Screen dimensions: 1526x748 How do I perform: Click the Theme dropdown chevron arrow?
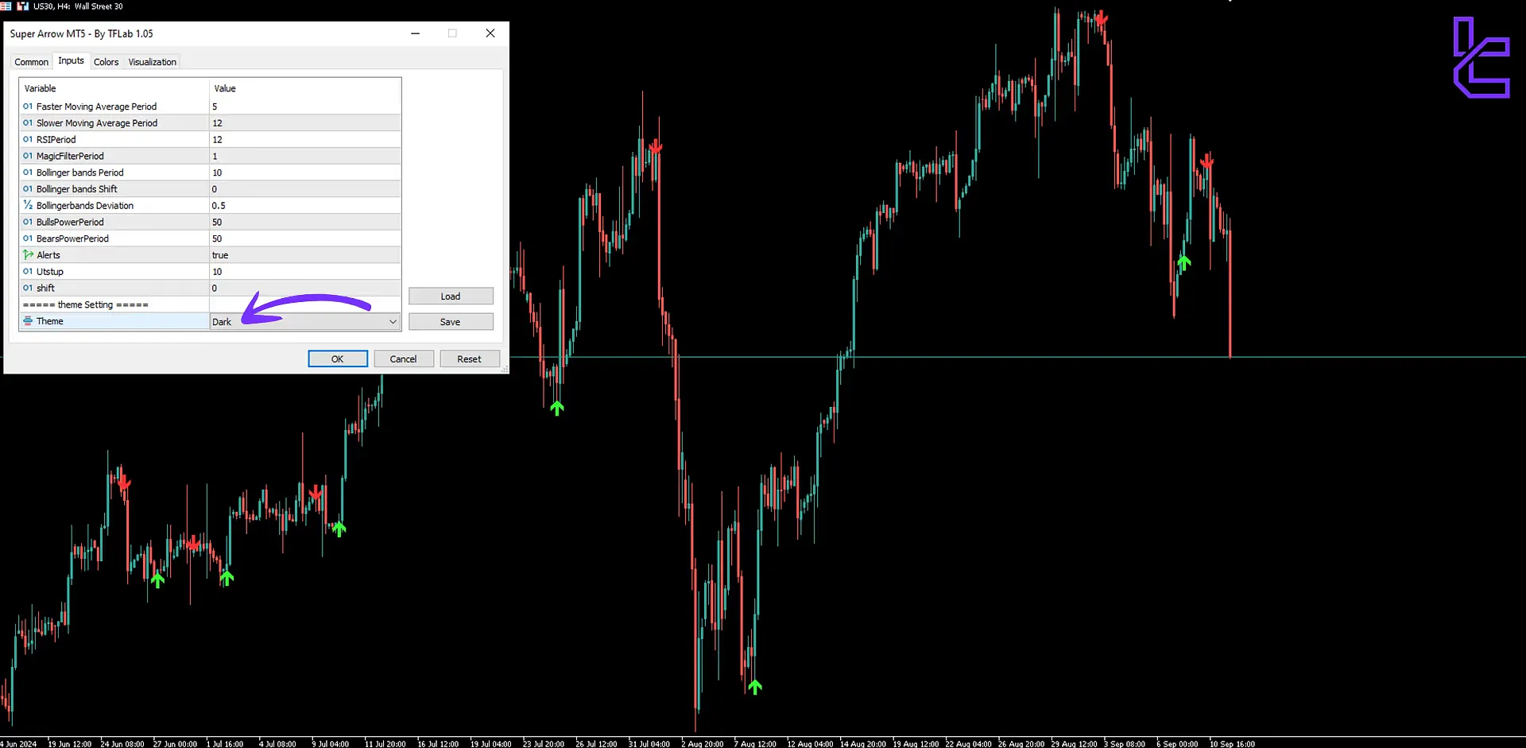tap(393, 321)
